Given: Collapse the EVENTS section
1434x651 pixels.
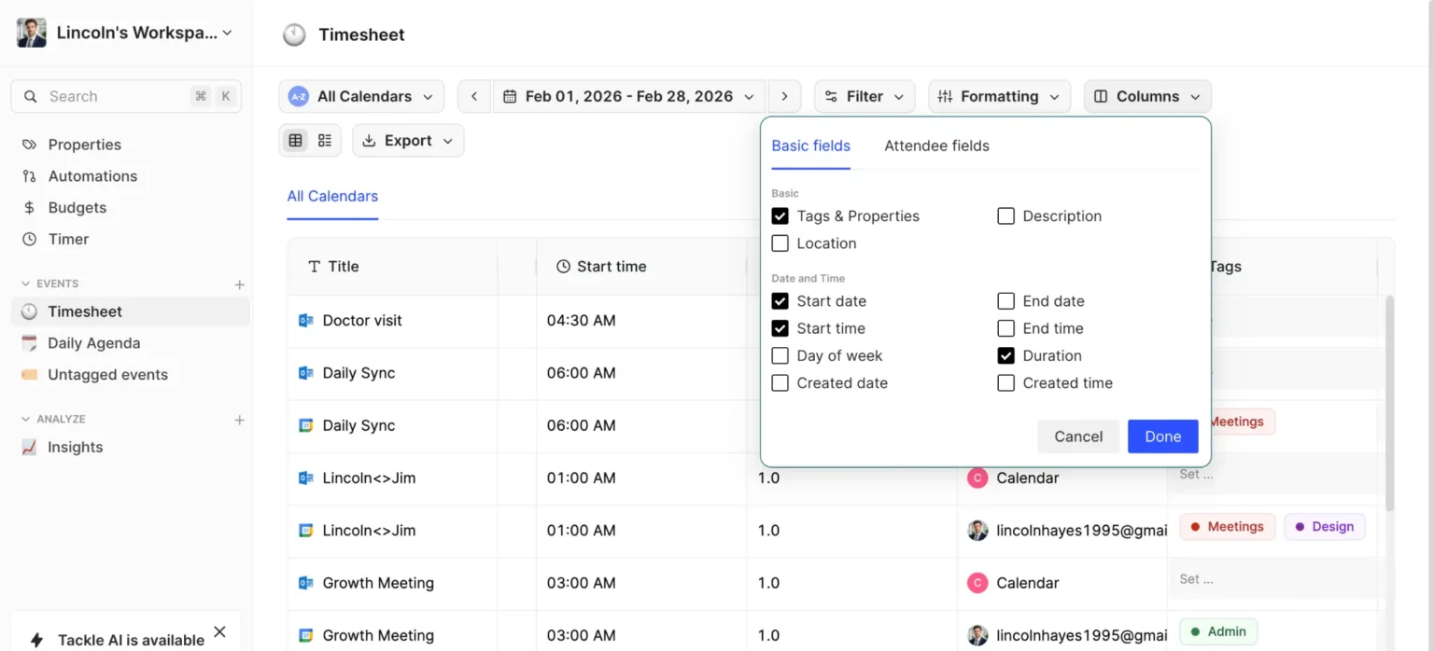Looking at the screenshot, I should [x=25, y=284].
